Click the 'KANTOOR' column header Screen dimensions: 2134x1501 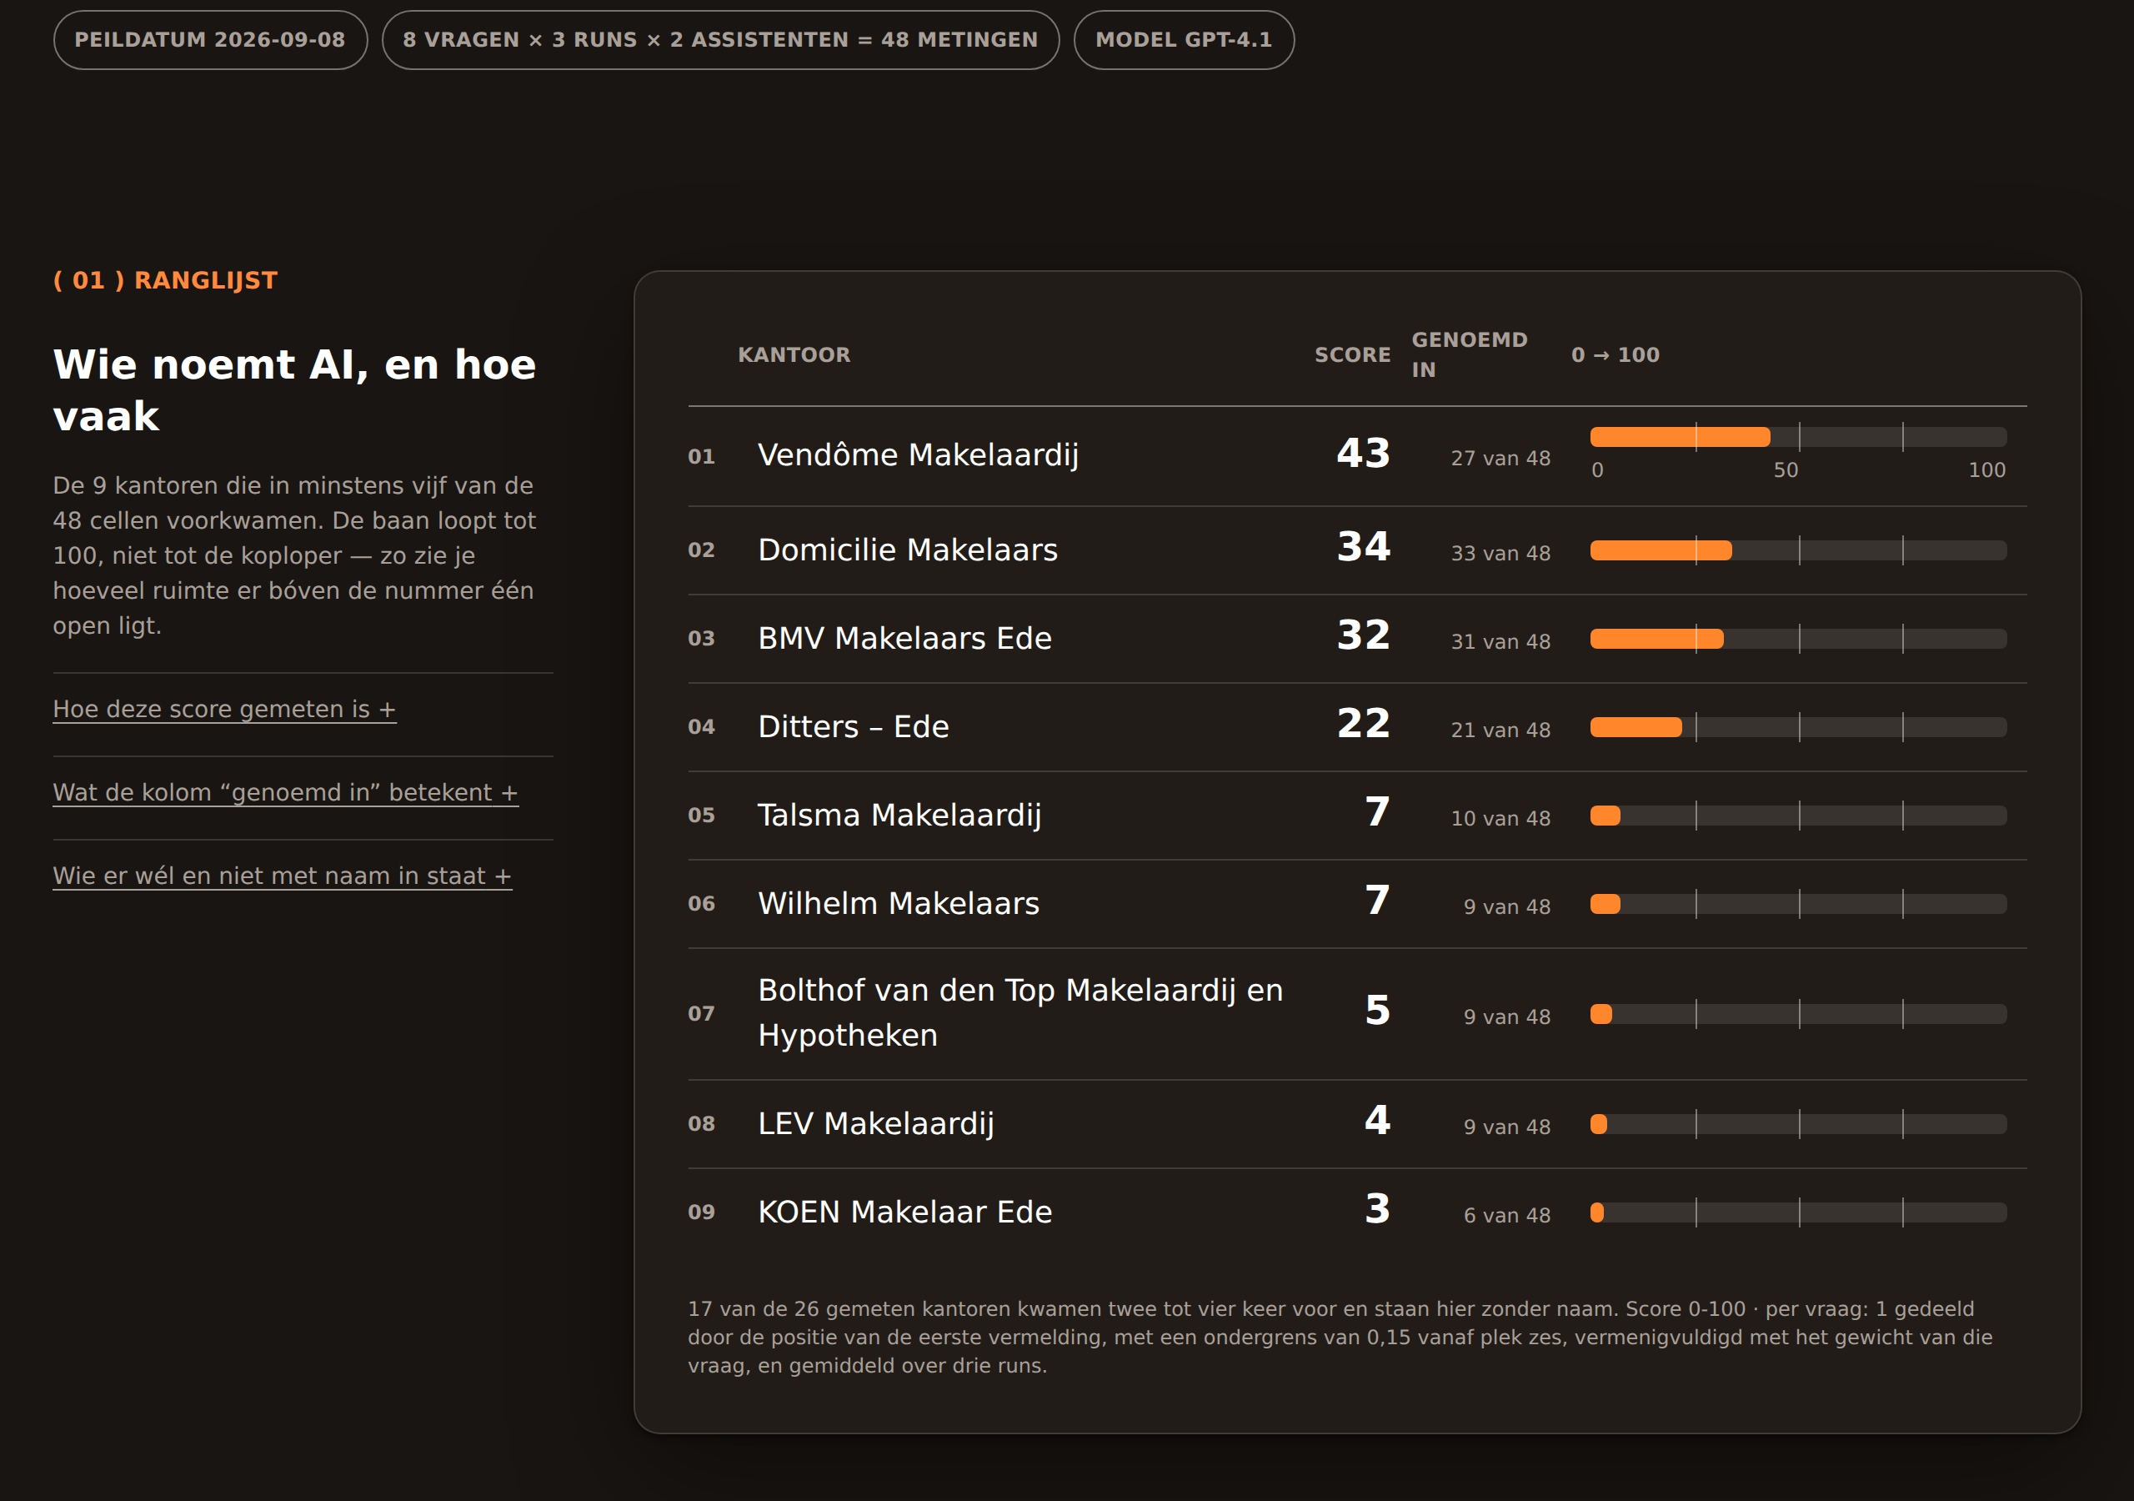(794, 354)
